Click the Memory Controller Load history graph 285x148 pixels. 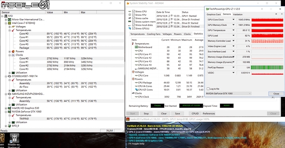coord(267,41)
